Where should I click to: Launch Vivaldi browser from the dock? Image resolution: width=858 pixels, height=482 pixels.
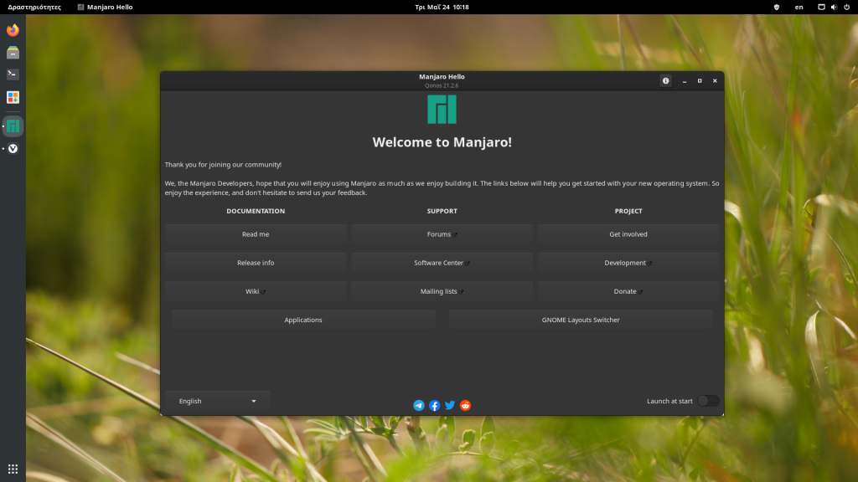click(x=12, y=149)
